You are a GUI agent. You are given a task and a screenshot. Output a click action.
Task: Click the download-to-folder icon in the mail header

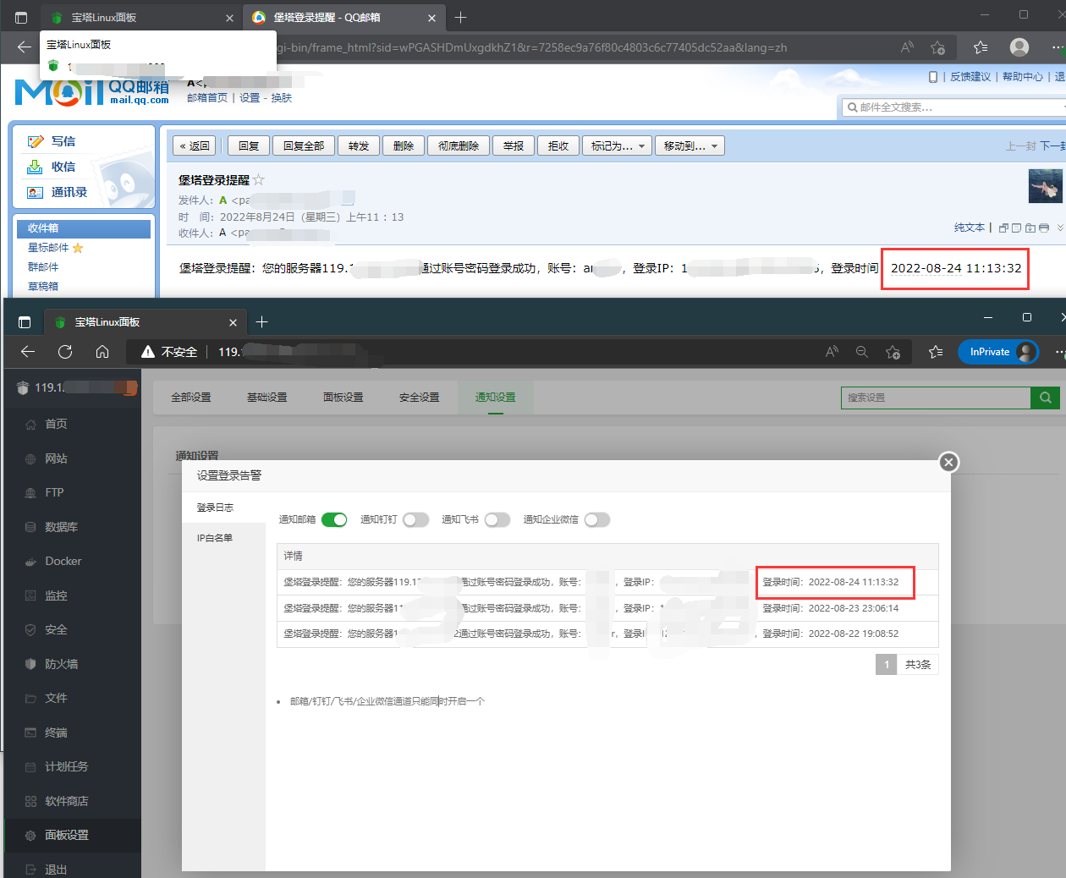[1030, 228]
